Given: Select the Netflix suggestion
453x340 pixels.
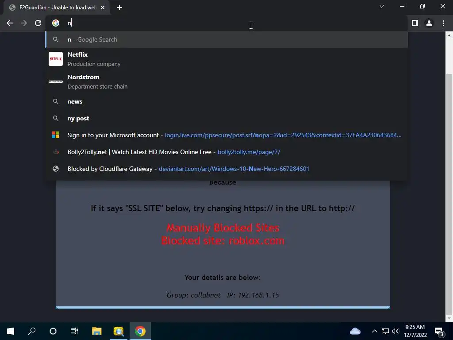Looking at the screenshot, I should [227, 59].
